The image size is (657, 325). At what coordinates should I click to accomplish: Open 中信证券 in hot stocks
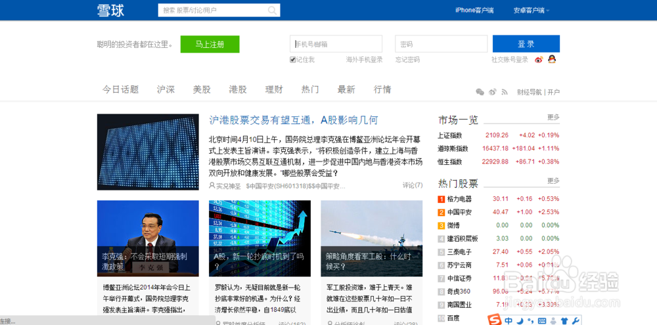[x=459, y=278]
